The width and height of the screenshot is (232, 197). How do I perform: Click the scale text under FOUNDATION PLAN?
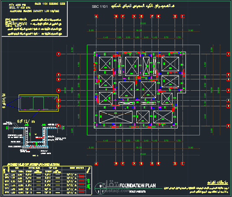[x=137, y=192]
